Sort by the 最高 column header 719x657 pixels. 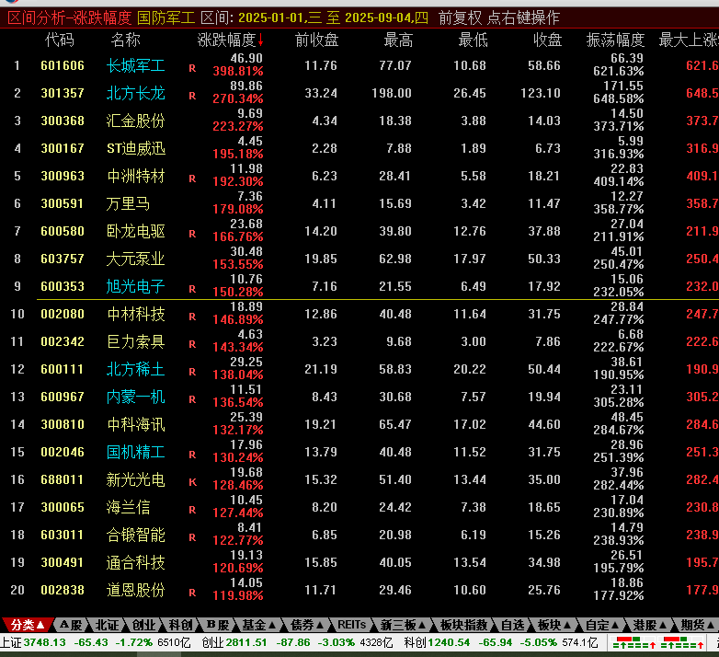point(398,40)
